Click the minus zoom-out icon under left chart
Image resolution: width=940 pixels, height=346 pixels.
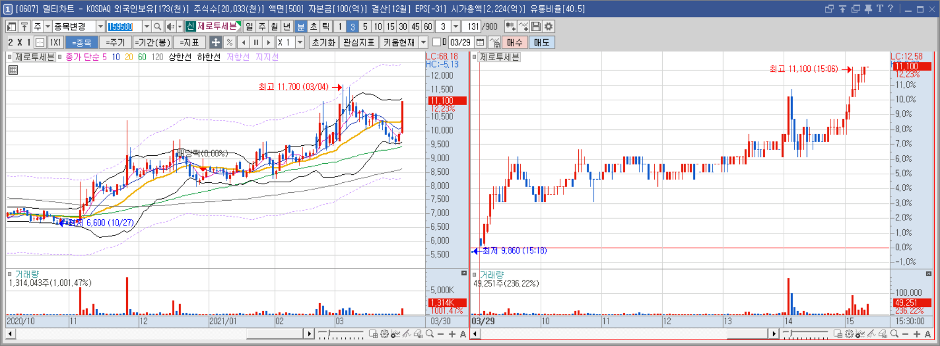441,334
